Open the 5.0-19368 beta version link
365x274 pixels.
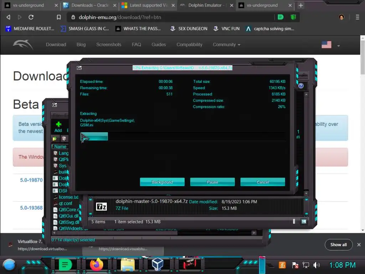coord(31,208)
